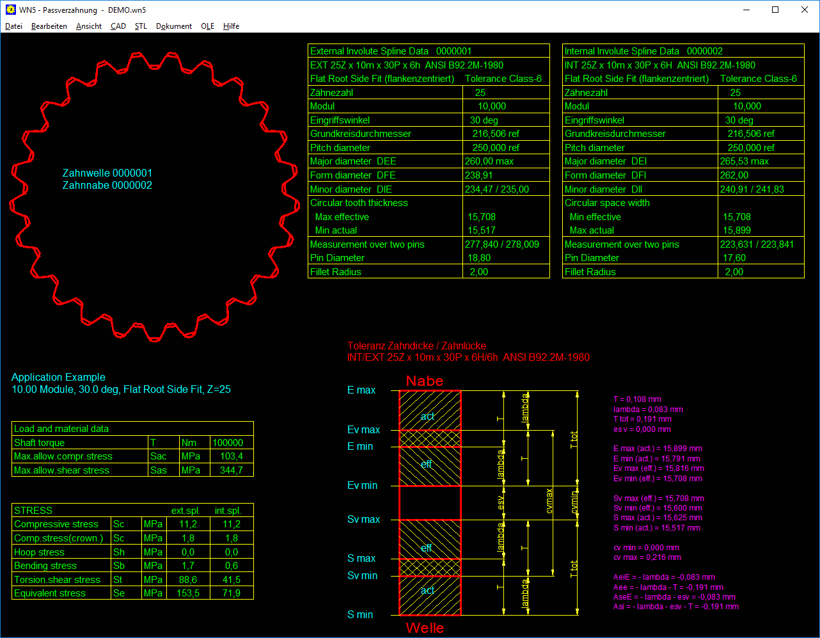
Task: Click the Shaft torque value 100000
Action: pos(231,443)
